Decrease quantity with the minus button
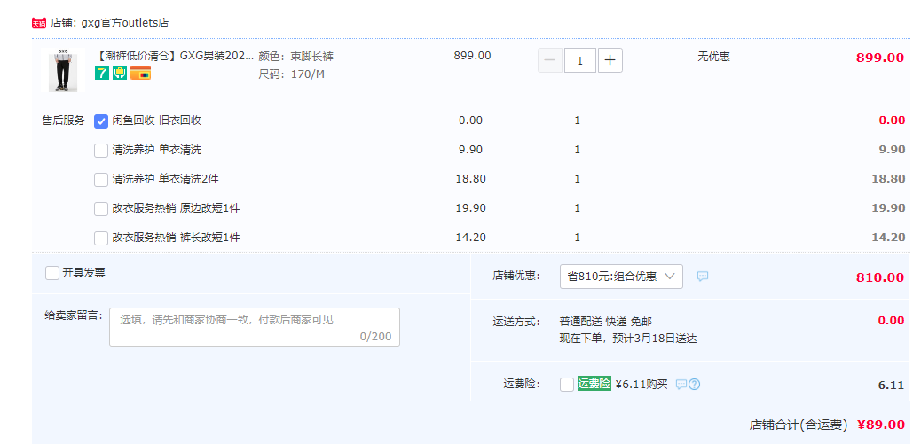921x444 pixels. [x=550, y=60]
